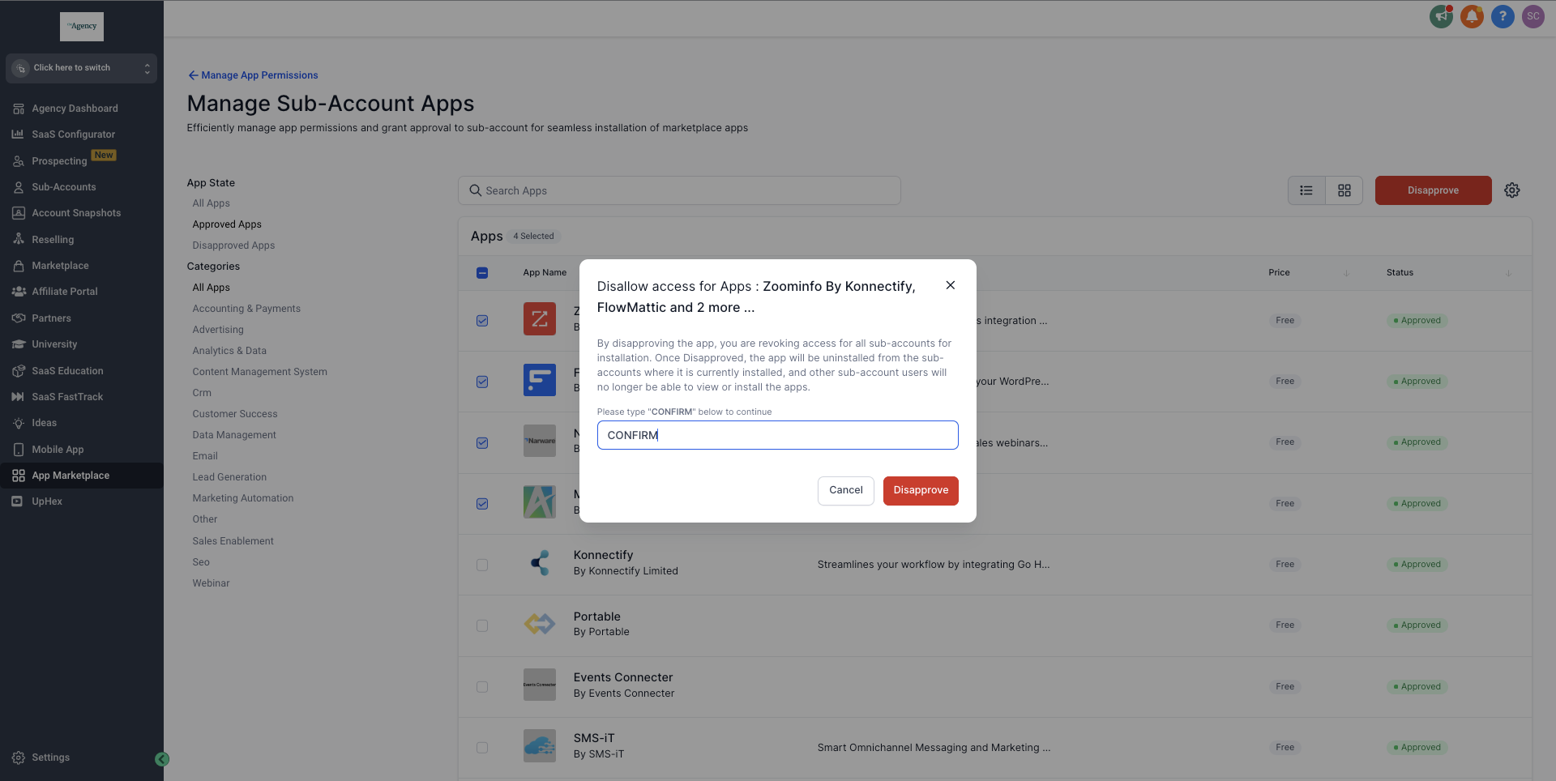The width and height of the screenshot is (1556, 781).
Task: Click the University graduation cap icon
Action: coord(19,344)
